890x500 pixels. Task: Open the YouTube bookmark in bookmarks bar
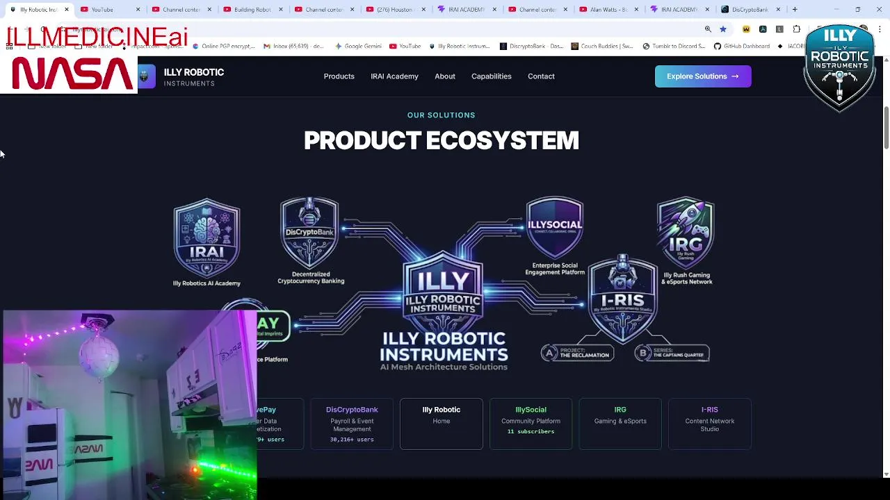(405, 46)
